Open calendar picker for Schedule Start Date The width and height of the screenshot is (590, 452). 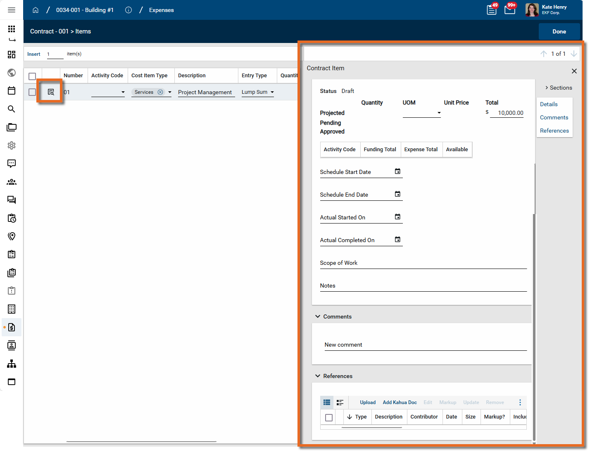point(397,171)
